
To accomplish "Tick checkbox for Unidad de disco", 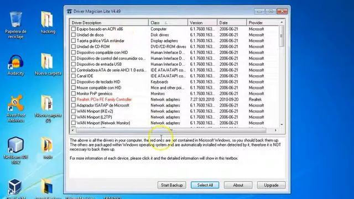I will click(74, 35).
